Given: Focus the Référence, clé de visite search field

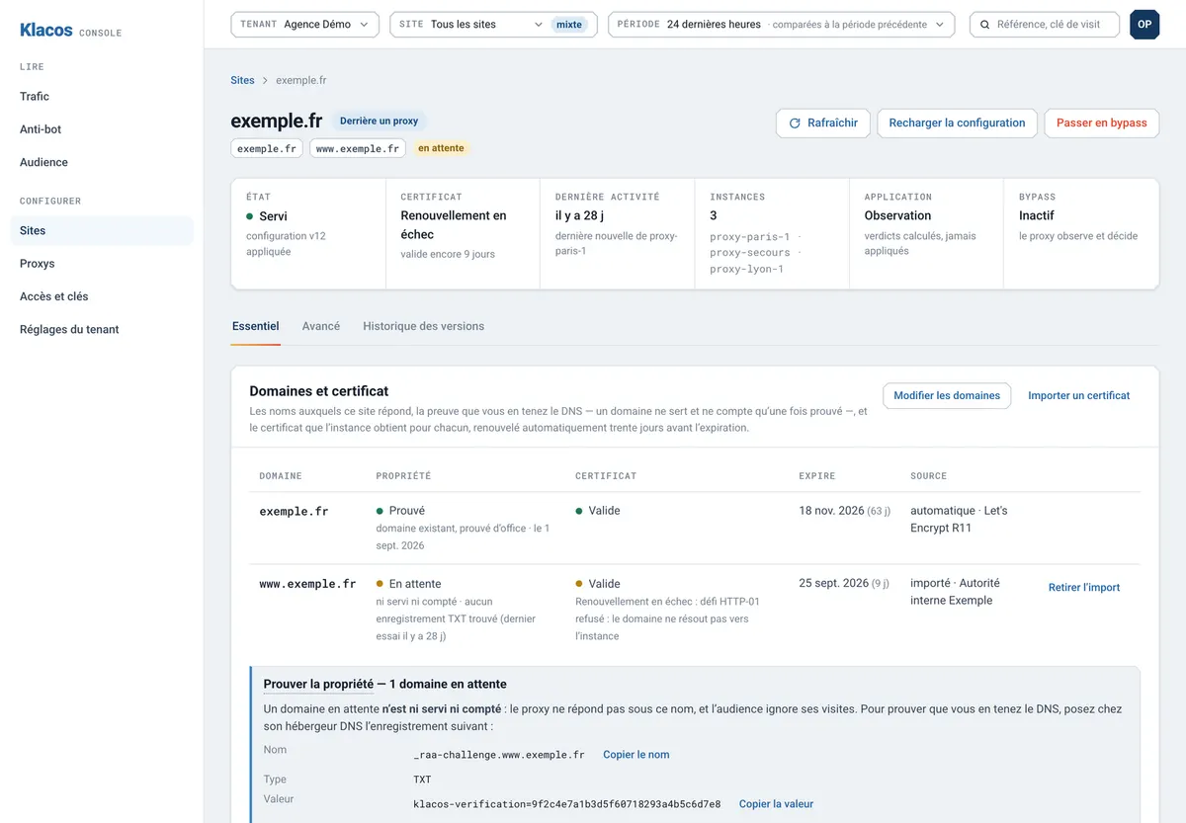Looking at the screenshot, I should coord(1045,25).
